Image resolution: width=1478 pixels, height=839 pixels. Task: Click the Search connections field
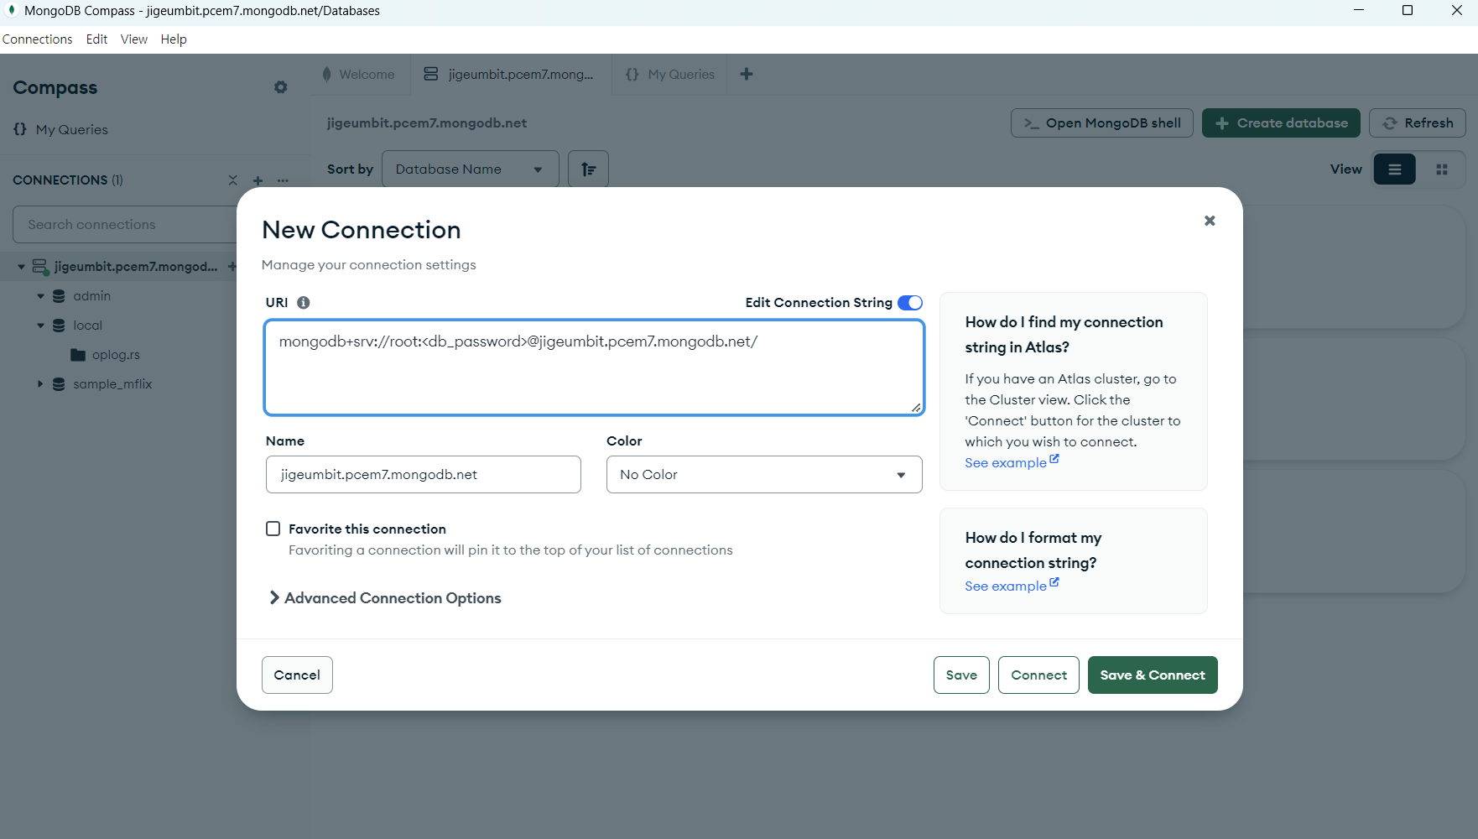[x=126, y=225]
